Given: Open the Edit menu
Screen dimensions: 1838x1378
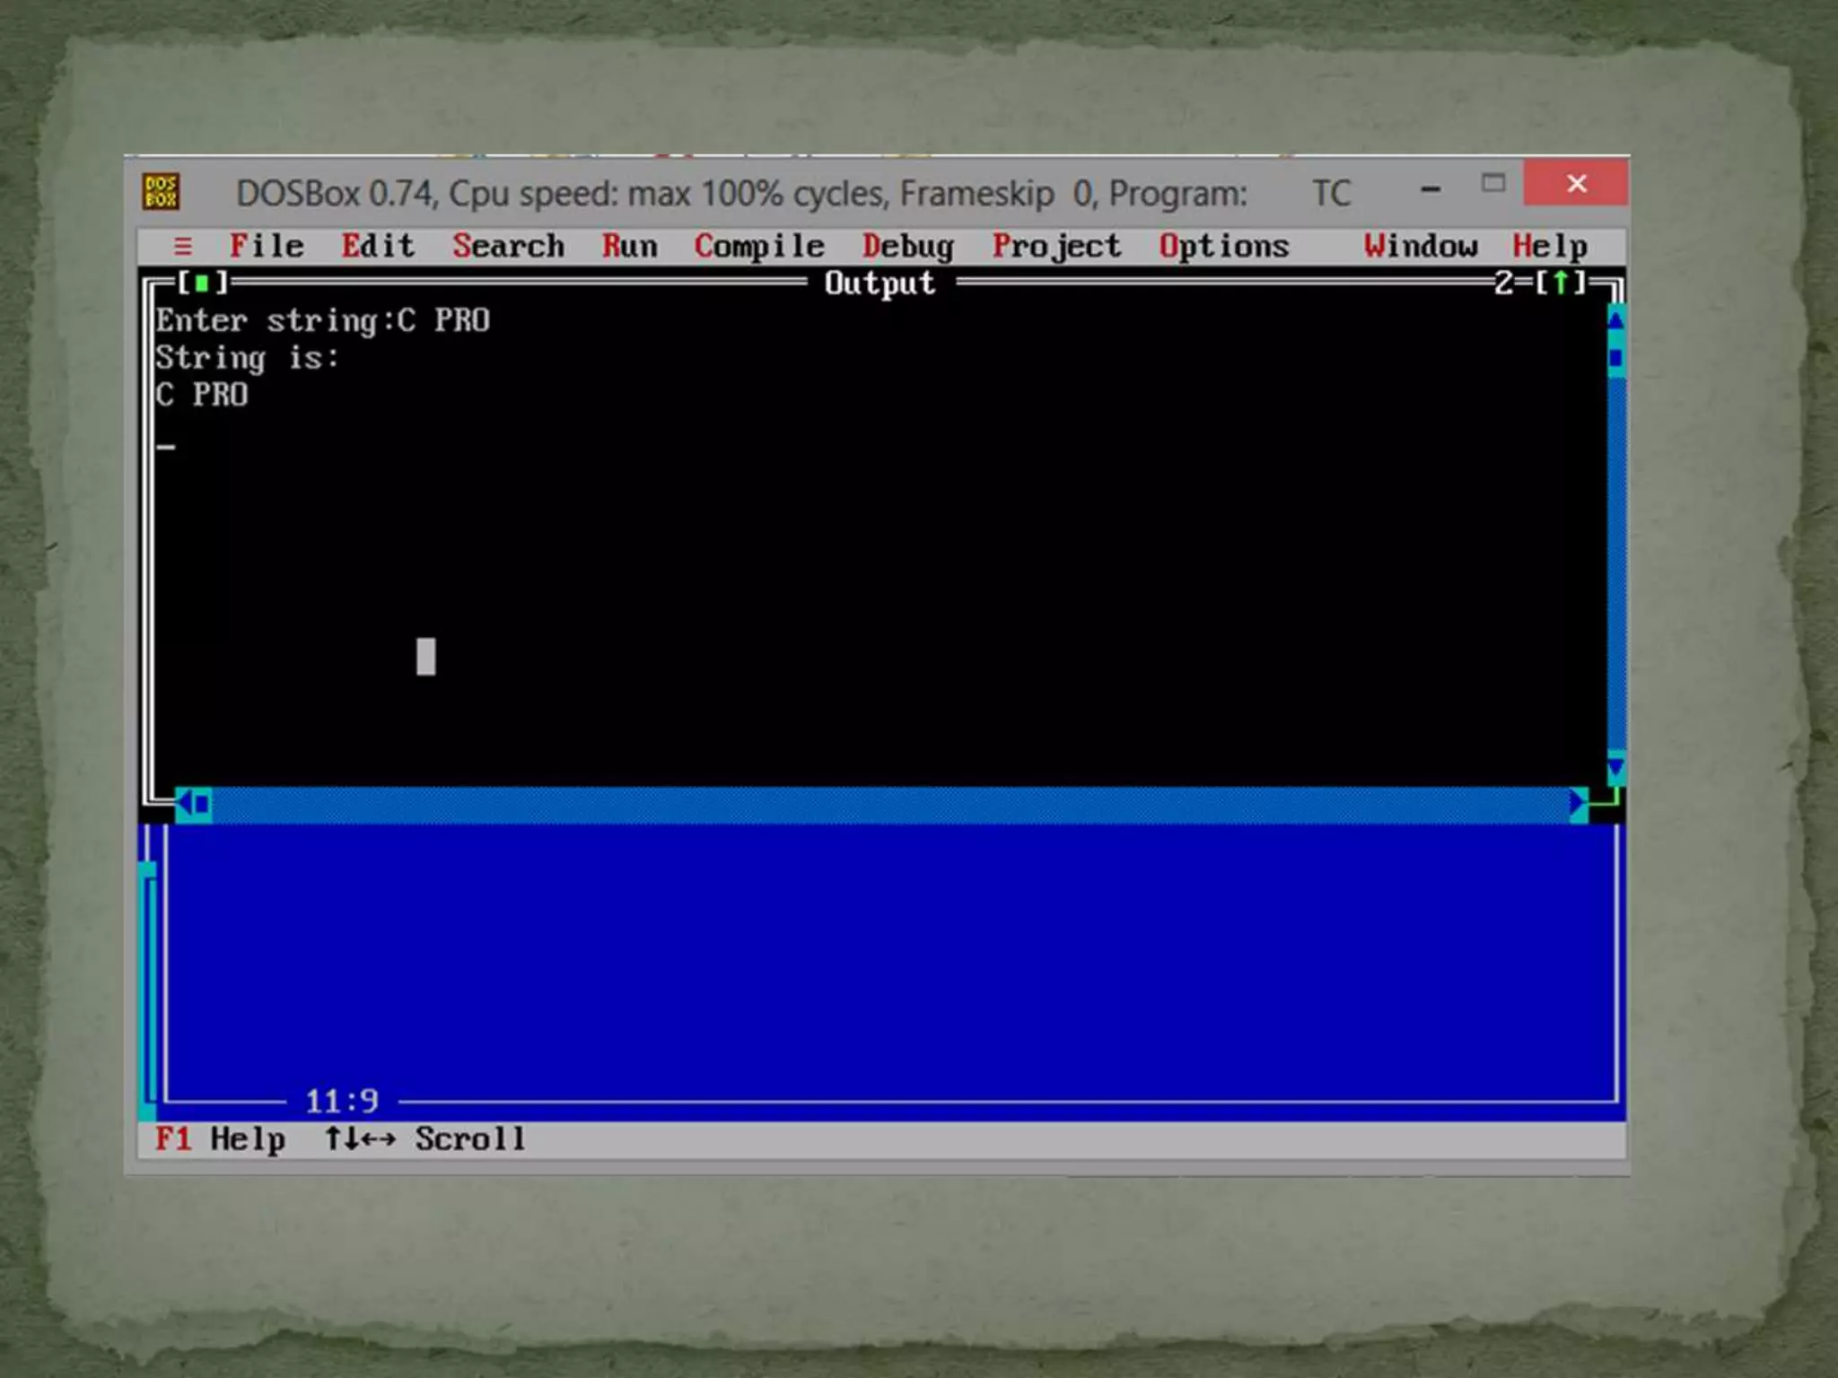Looking at the screenshot, I should pos(378,246).
